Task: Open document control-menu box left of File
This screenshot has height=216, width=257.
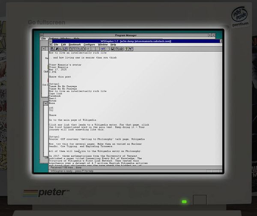Action: [51, 45]
